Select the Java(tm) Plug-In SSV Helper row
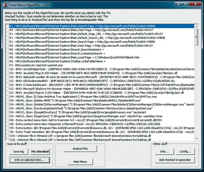The image size is (204, 172). (100, 73)
